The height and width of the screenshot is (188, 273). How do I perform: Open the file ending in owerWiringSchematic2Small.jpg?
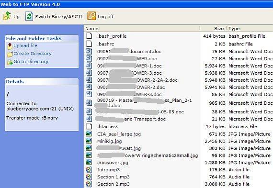click(x=148, y=155)
